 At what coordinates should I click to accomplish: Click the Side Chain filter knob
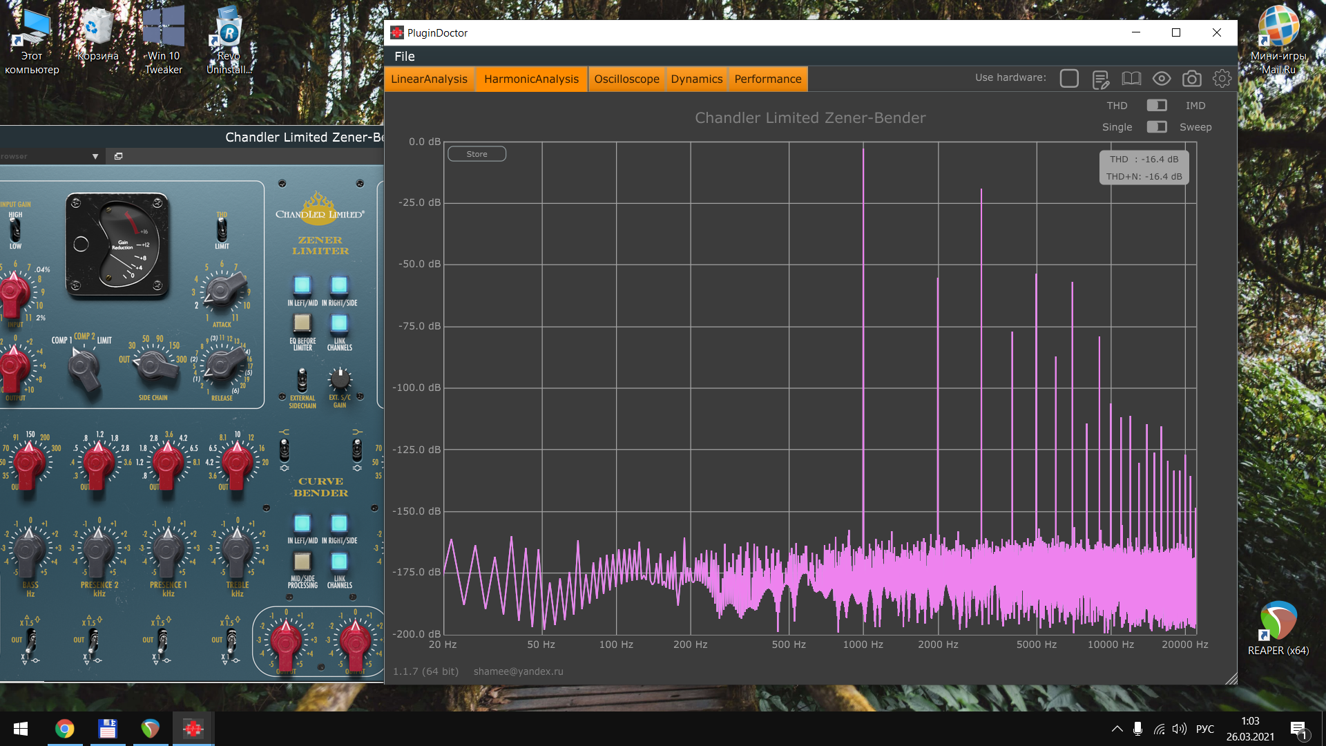click(x=153, y=365)
